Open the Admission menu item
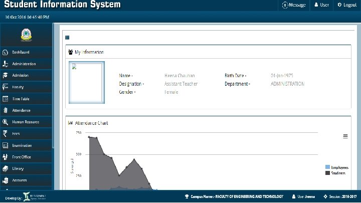This screenshot has width=361, height=203. [x=26, y=75]
